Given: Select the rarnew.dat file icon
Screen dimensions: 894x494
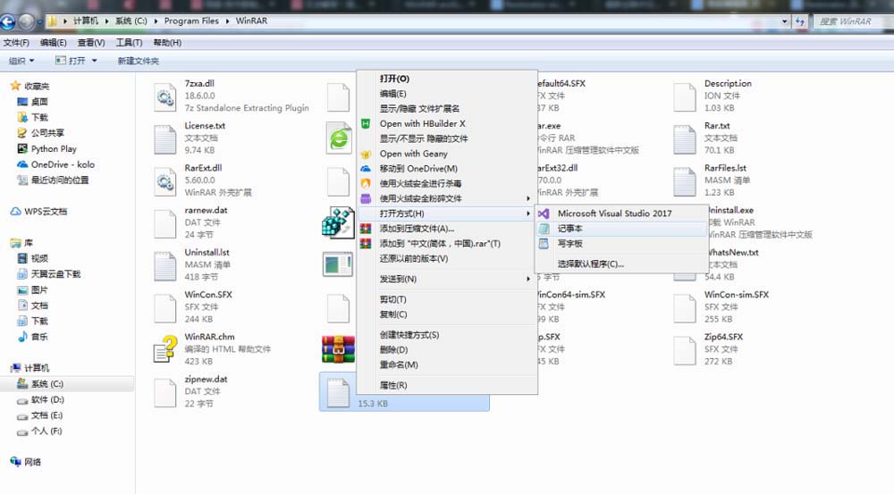Looking at the screenshot, I should [165, 224].
